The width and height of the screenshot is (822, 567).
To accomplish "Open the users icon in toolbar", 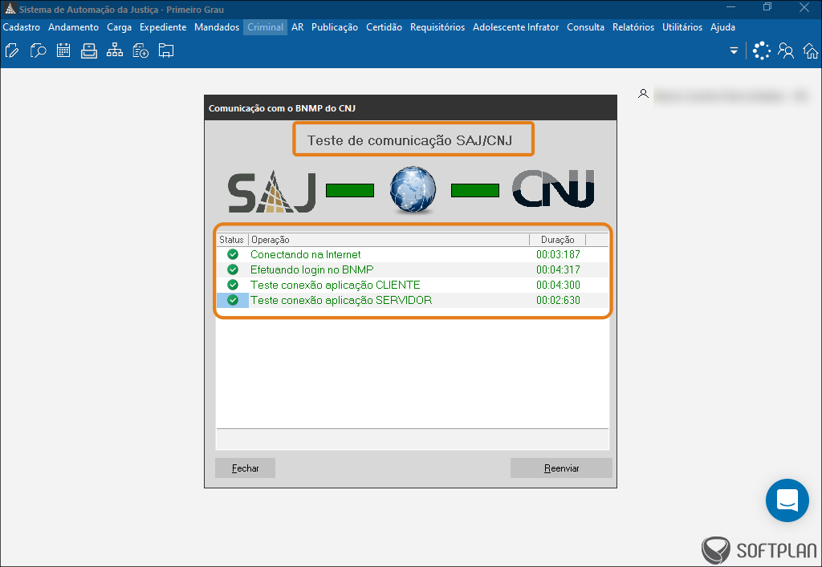I will tap(786, 51).
